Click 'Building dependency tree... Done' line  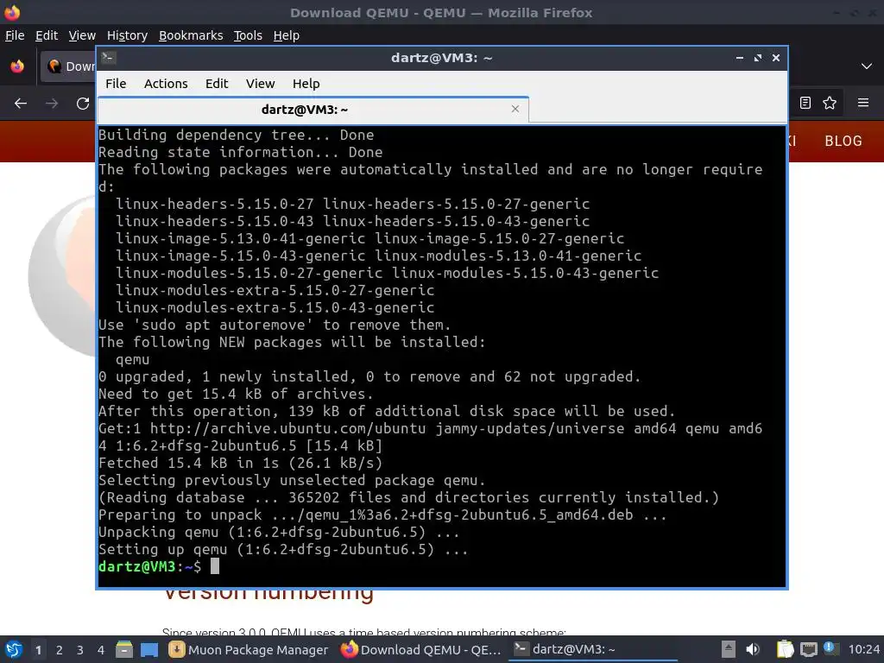click(236, 135)
